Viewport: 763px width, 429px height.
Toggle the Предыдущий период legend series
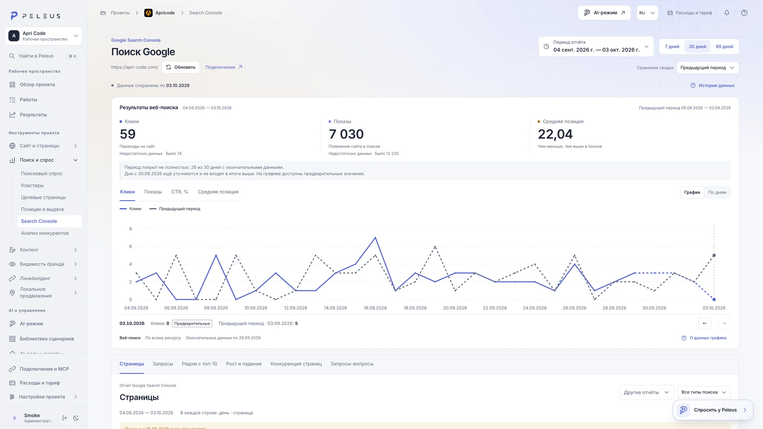(x=175, y=209)
